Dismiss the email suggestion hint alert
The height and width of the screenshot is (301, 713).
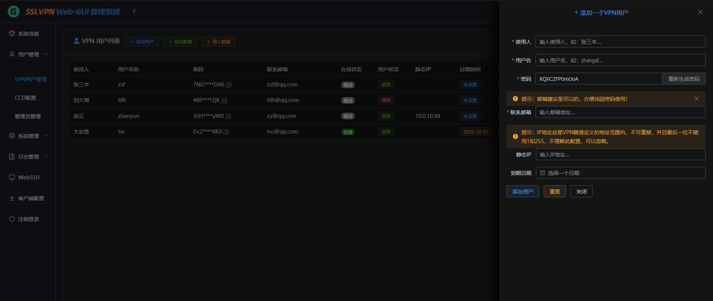[697, 99]
